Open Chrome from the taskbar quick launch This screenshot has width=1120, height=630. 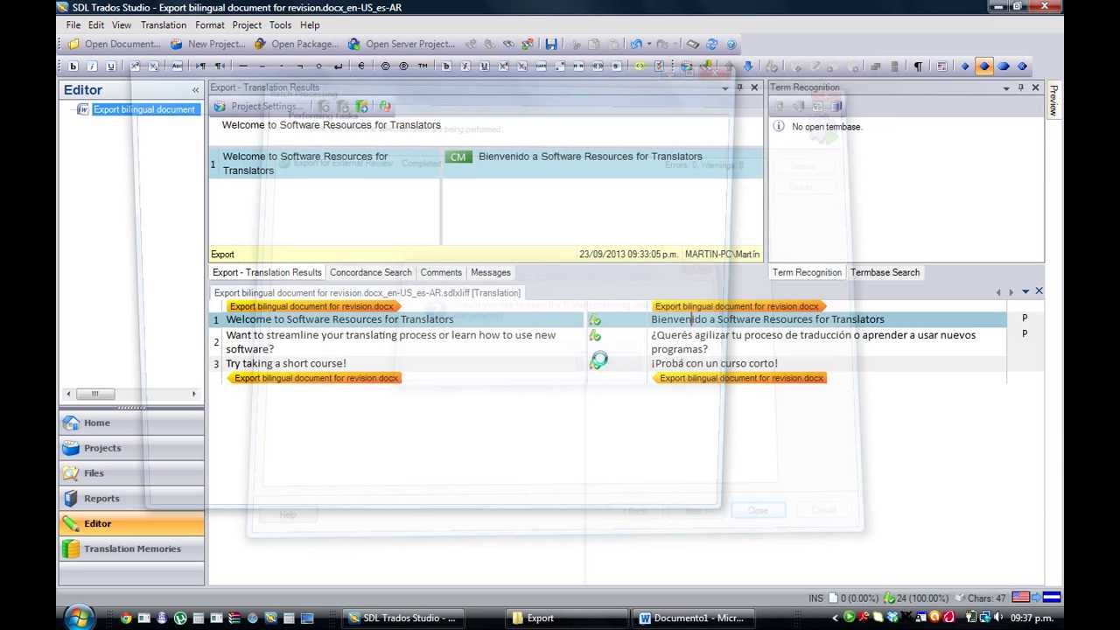pos(126,618)
